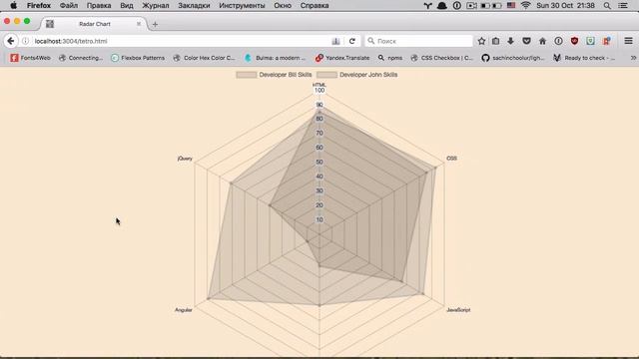
Task: Go to Firefox home page icon
Action: pyautogui.click(x=542, y=41)
